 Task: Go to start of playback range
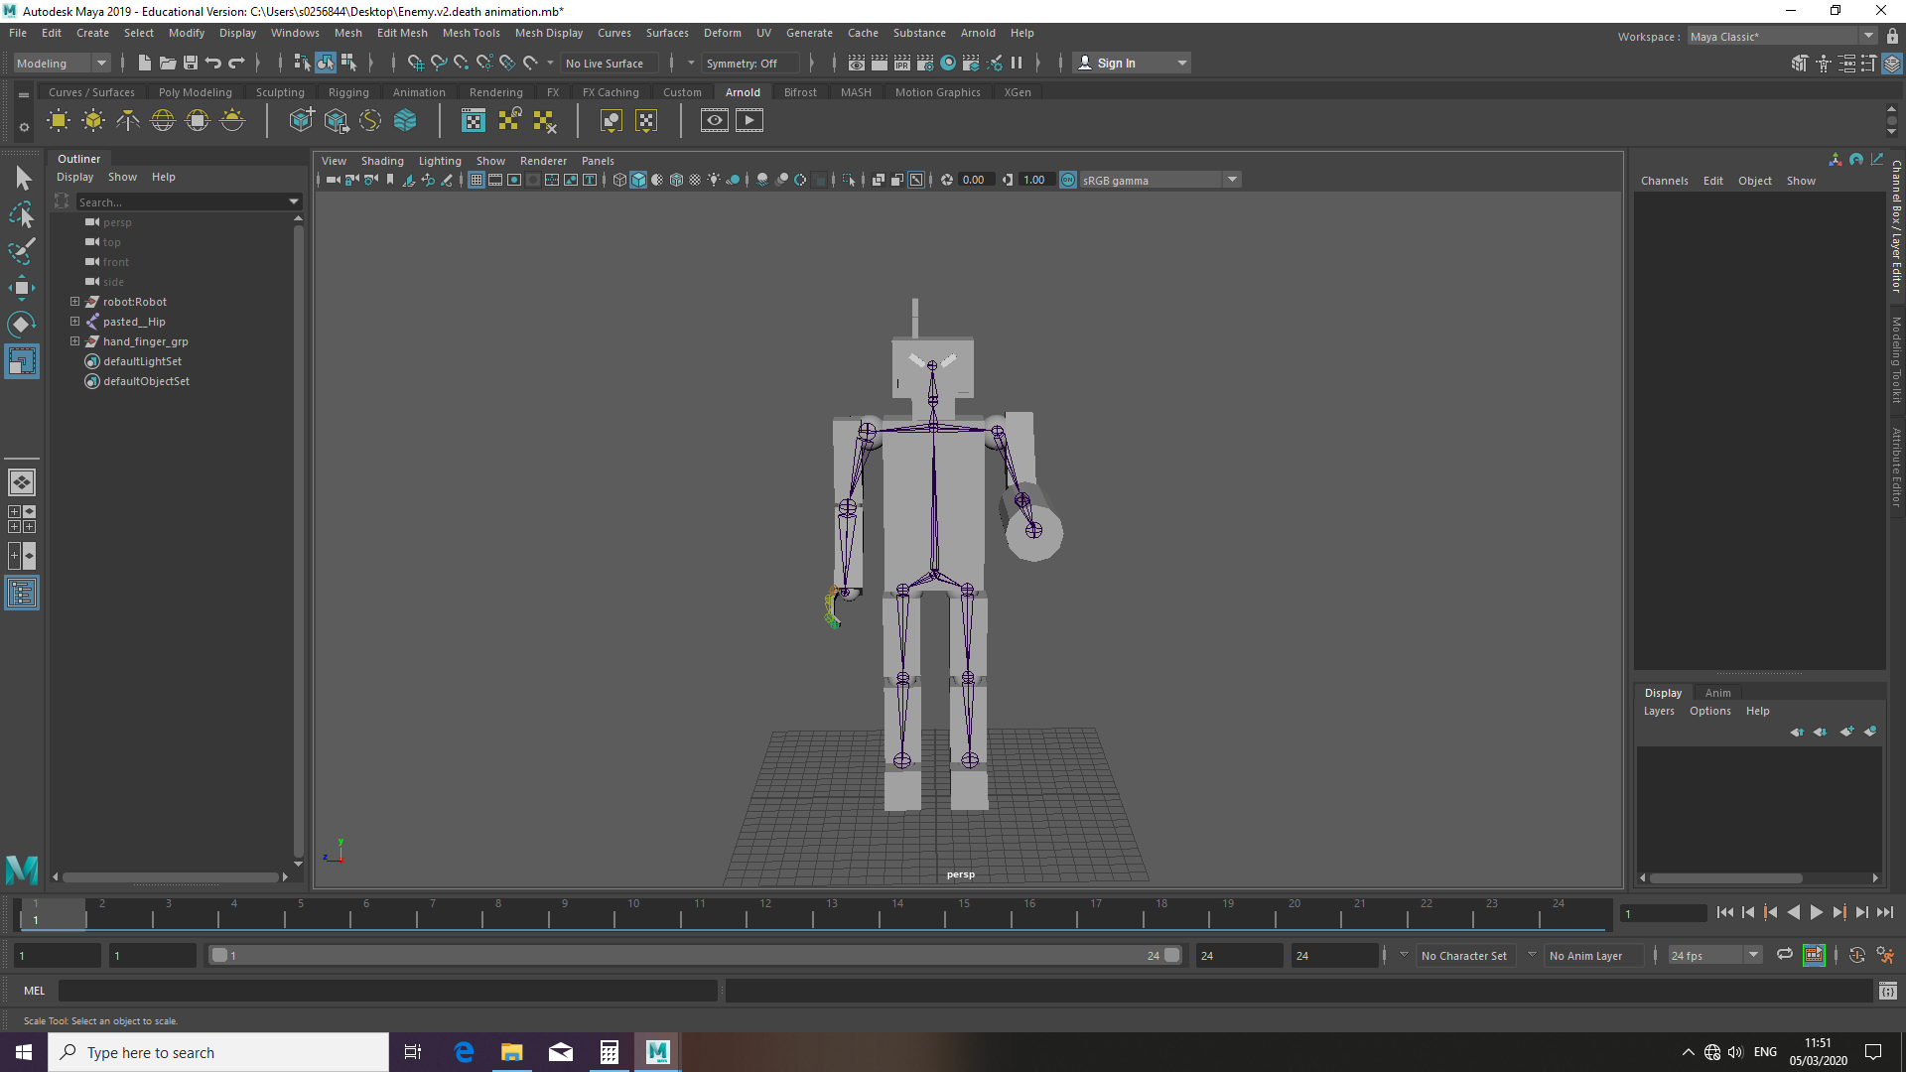coord(1725,912)
